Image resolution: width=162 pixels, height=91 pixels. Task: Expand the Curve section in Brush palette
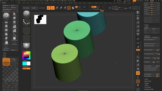click(x=5, y=55)
